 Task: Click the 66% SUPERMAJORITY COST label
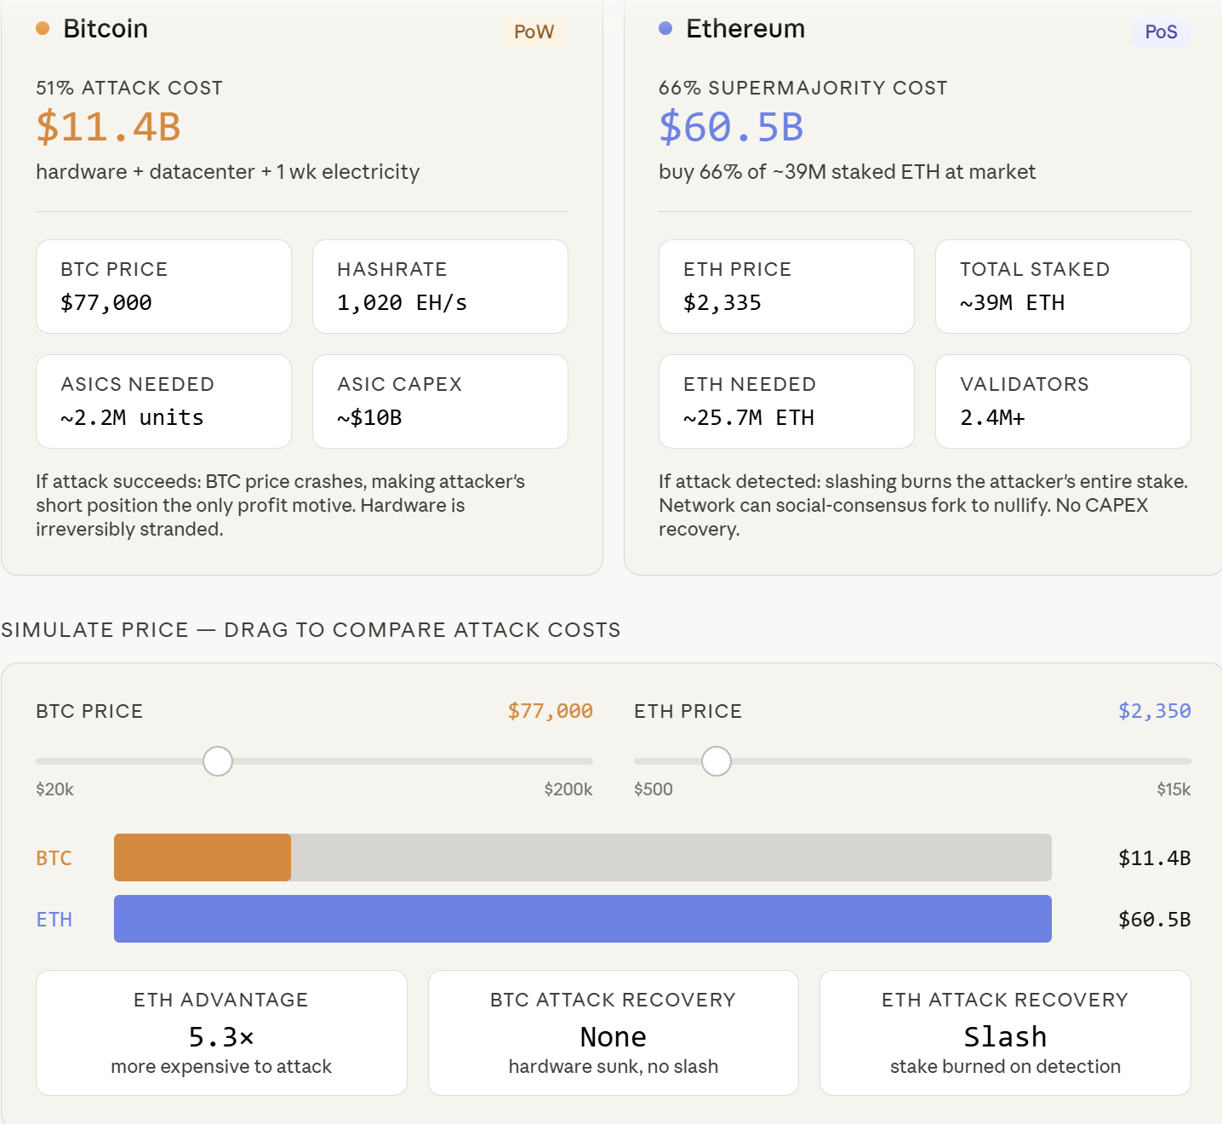point(803,89)
